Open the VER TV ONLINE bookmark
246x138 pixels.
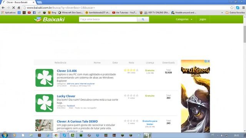click(157, 13)
